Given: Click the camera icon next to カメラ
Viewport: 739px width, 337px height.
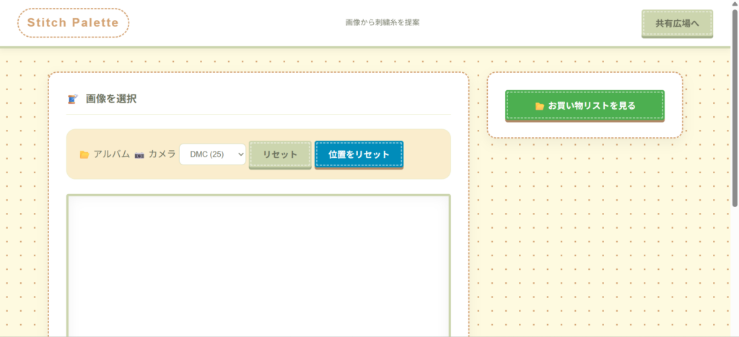Looking at the screenshot, I should tap(139, 154).
